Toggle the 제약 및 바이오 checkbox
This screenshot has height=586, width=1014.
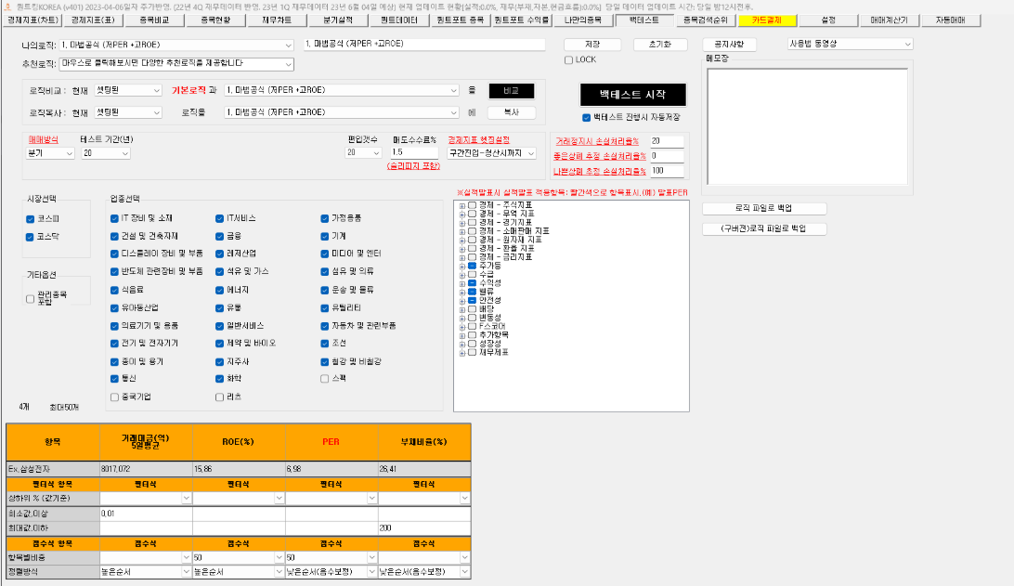tap(219, 344)
